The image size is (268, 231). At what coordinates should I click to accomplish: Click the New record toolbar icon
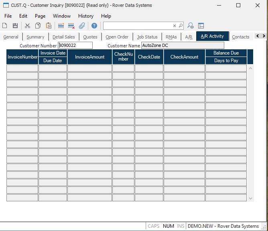click(5, 26)
